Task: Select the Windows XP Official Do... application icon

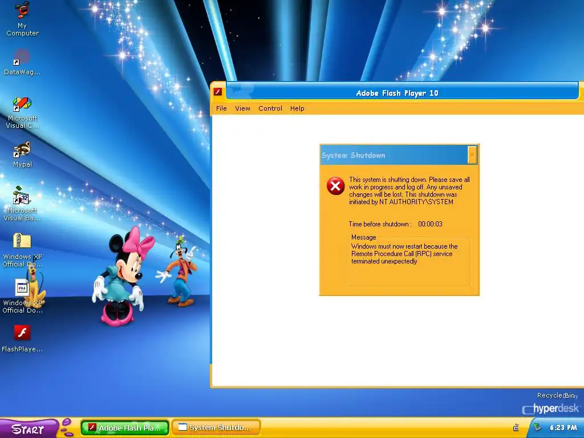Action: (x=22, y=296)
